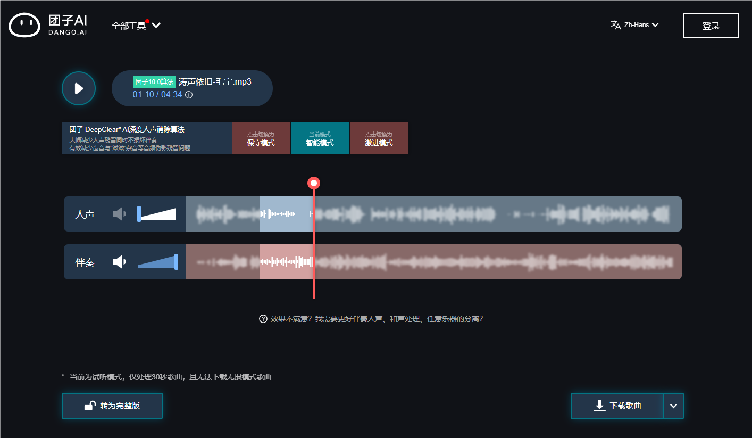752x438 pixels.
Task: Select the current 智能模式 smart mode tab
Action: click(320, 138)
